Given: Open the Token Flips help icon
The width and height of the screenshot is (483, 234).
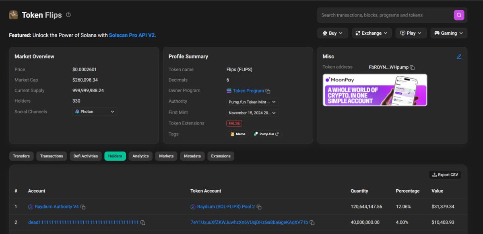Looking at the screenshot, I should [x=68, y=14].
